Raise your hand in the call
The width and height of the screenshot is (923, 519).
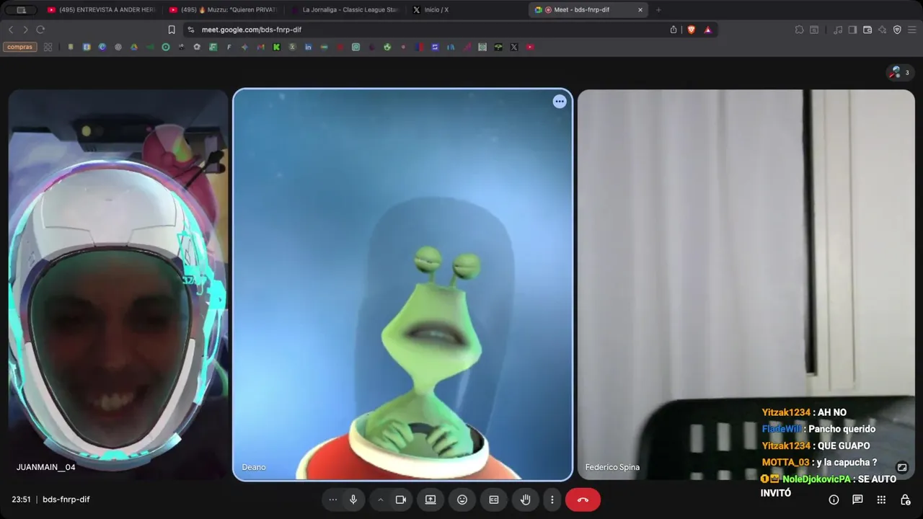[526, 500]
